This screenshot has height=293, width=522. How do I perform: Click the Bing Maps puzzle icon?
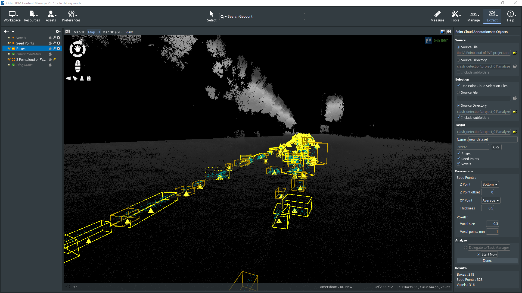50,65
